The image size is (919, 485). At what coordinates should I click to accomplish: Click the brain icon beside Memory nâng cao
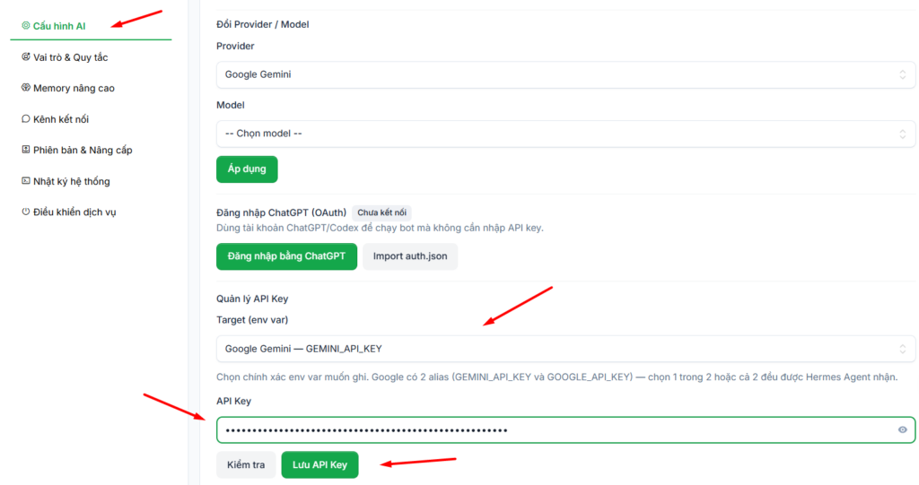26,87
